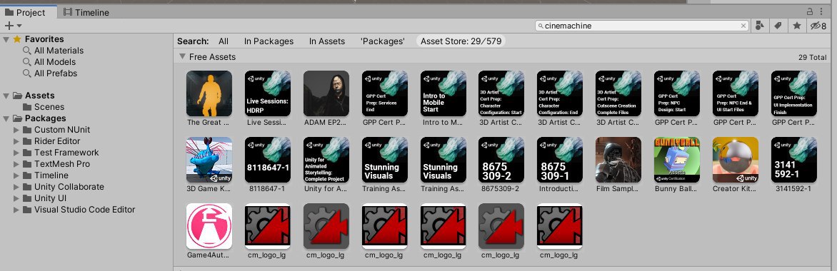Image resolution: width=837 pixels, height=271 pixels.
Task: Select GPP NPC End & UI Start Files
Action: [735, 93]
